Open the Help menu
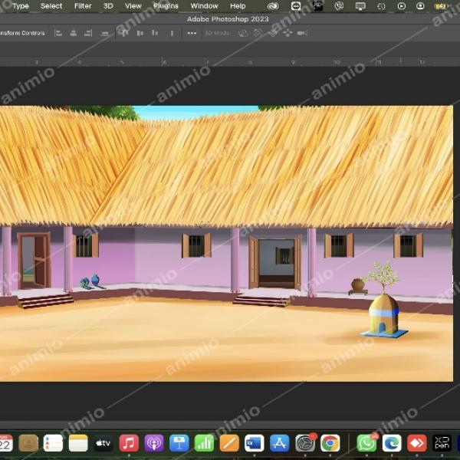This screenshot has height=460, width=460. [238, 6]
